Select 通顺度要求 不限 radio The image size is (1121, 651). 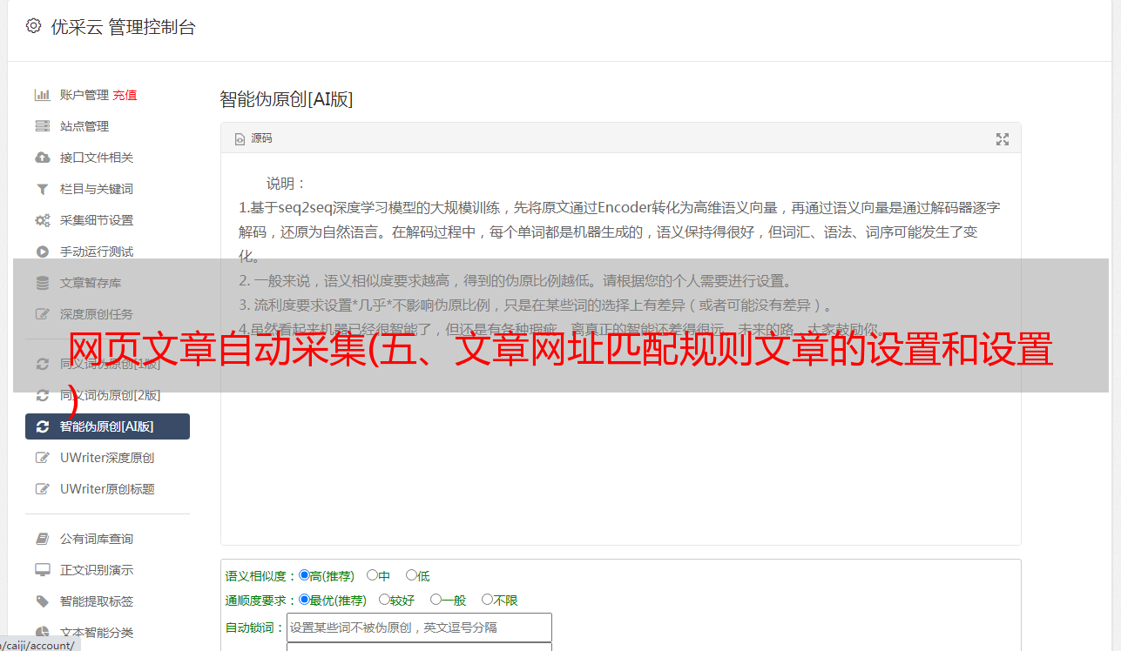pyautogui.click(x=487, y=600)
